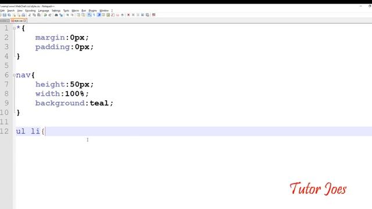Toggle file monitoring eye icon
Screen dimensions: 372x209
point(123,15)
